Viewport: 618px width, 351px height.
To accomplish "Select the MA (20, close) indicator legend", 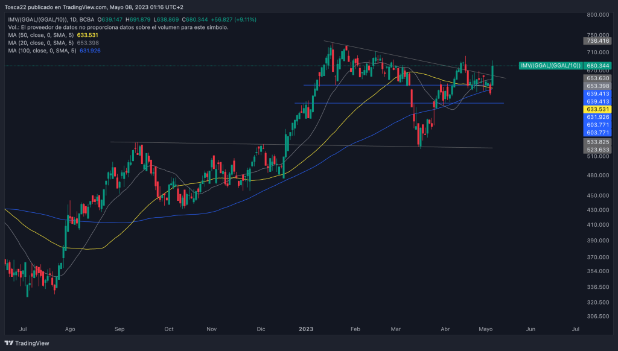I will point(41,43).
